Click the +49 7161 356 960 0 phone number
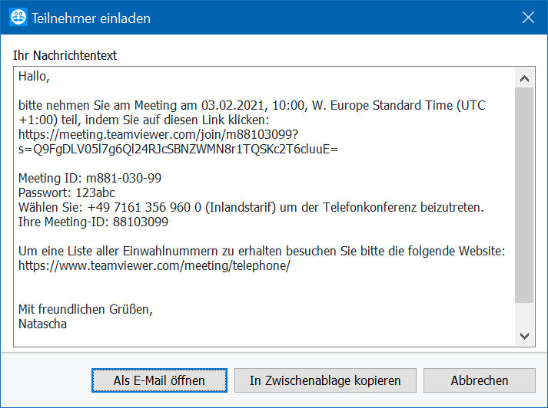Screen dimensions: 548x408 (144, 208)
